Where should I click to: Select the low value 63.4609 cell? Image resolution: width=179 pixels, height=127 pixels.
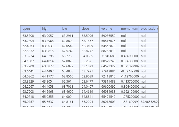70,92
